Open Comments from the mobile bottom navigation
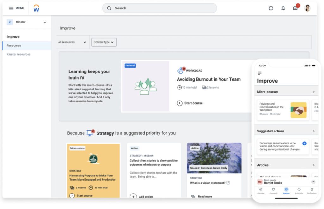This screenshot has width=324, height=209. tap(273, 190)
